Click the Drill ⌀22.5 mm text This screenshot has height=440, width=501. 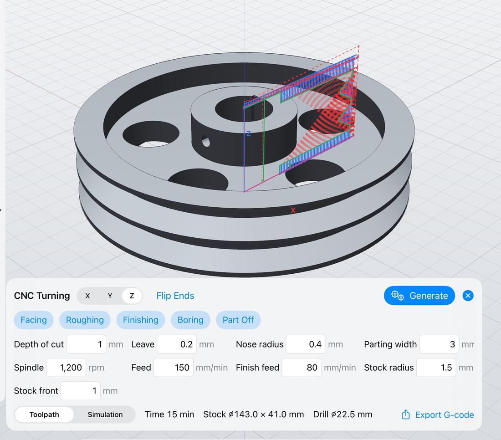coord(343,414)
